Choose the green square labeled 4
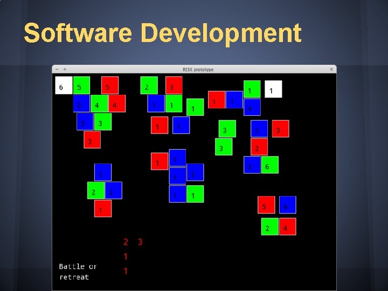 (x=99, y=103)
